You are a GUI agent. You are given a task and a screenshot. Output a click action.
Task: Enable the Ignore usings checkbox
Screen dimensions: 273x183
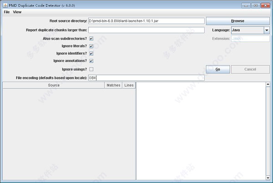point(91,69)
